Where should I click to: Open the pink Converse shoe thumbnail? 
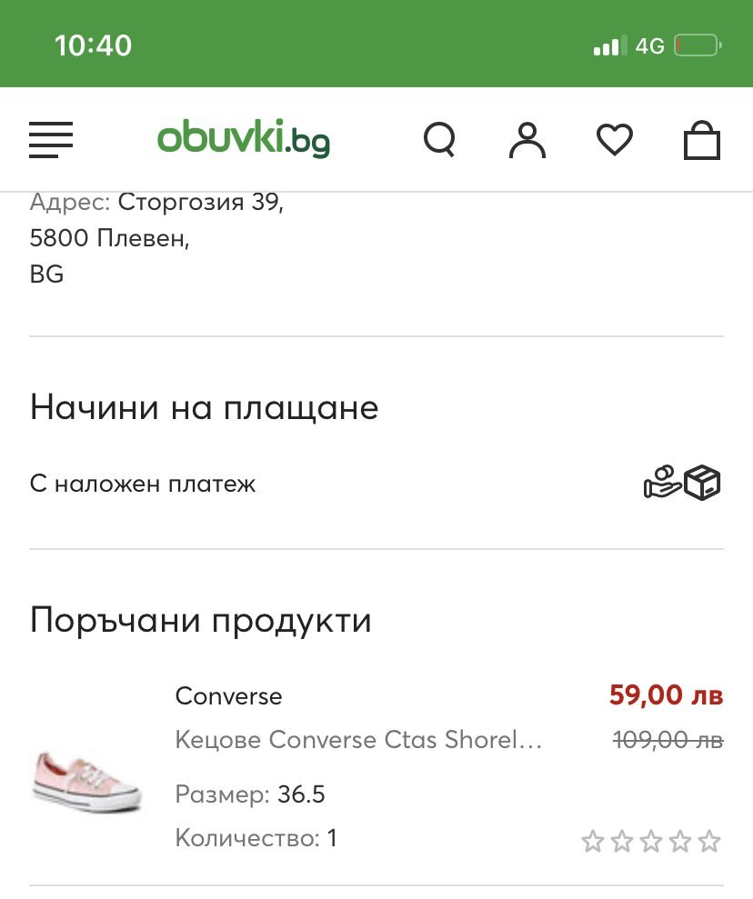coord(87,778)
